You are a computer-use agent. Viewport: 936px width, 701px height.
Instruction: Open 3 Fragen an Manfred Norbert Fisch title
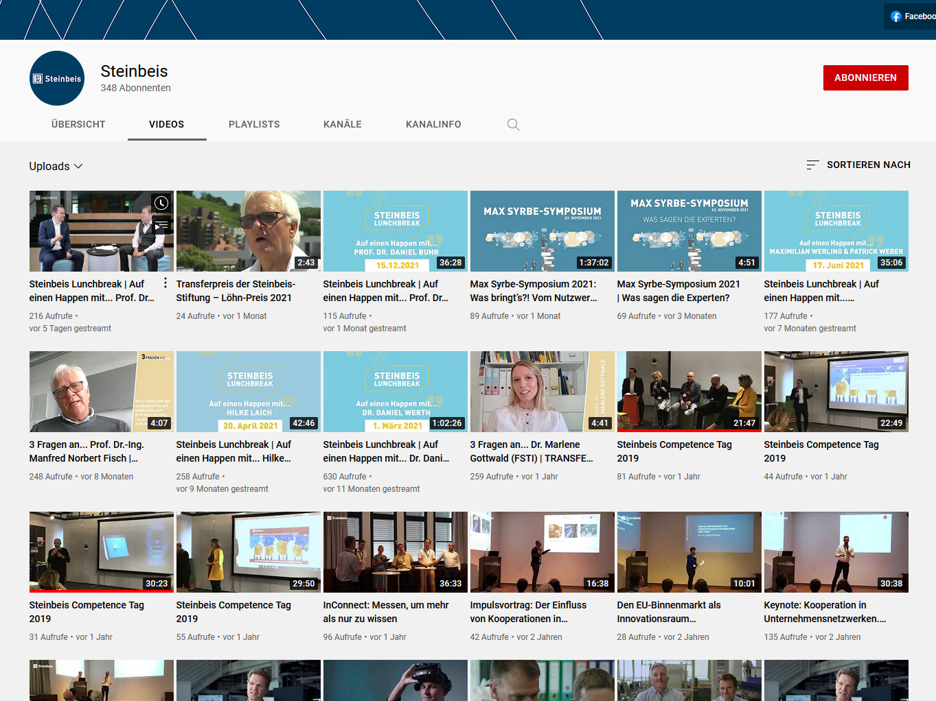coord(87,451)
